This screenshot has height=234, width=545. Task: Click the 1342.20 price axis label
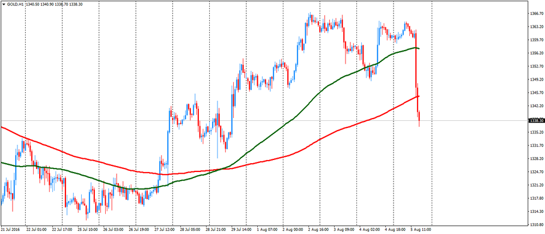point(536,106)
